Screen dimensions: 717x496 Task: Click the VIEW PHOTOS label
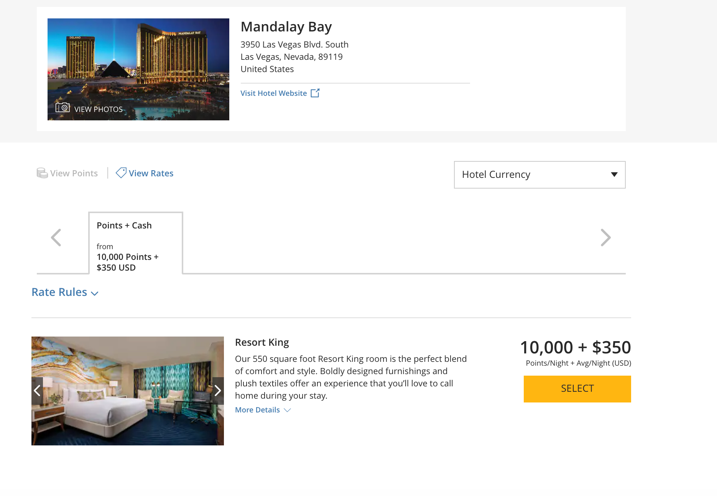tap(99, 109)
